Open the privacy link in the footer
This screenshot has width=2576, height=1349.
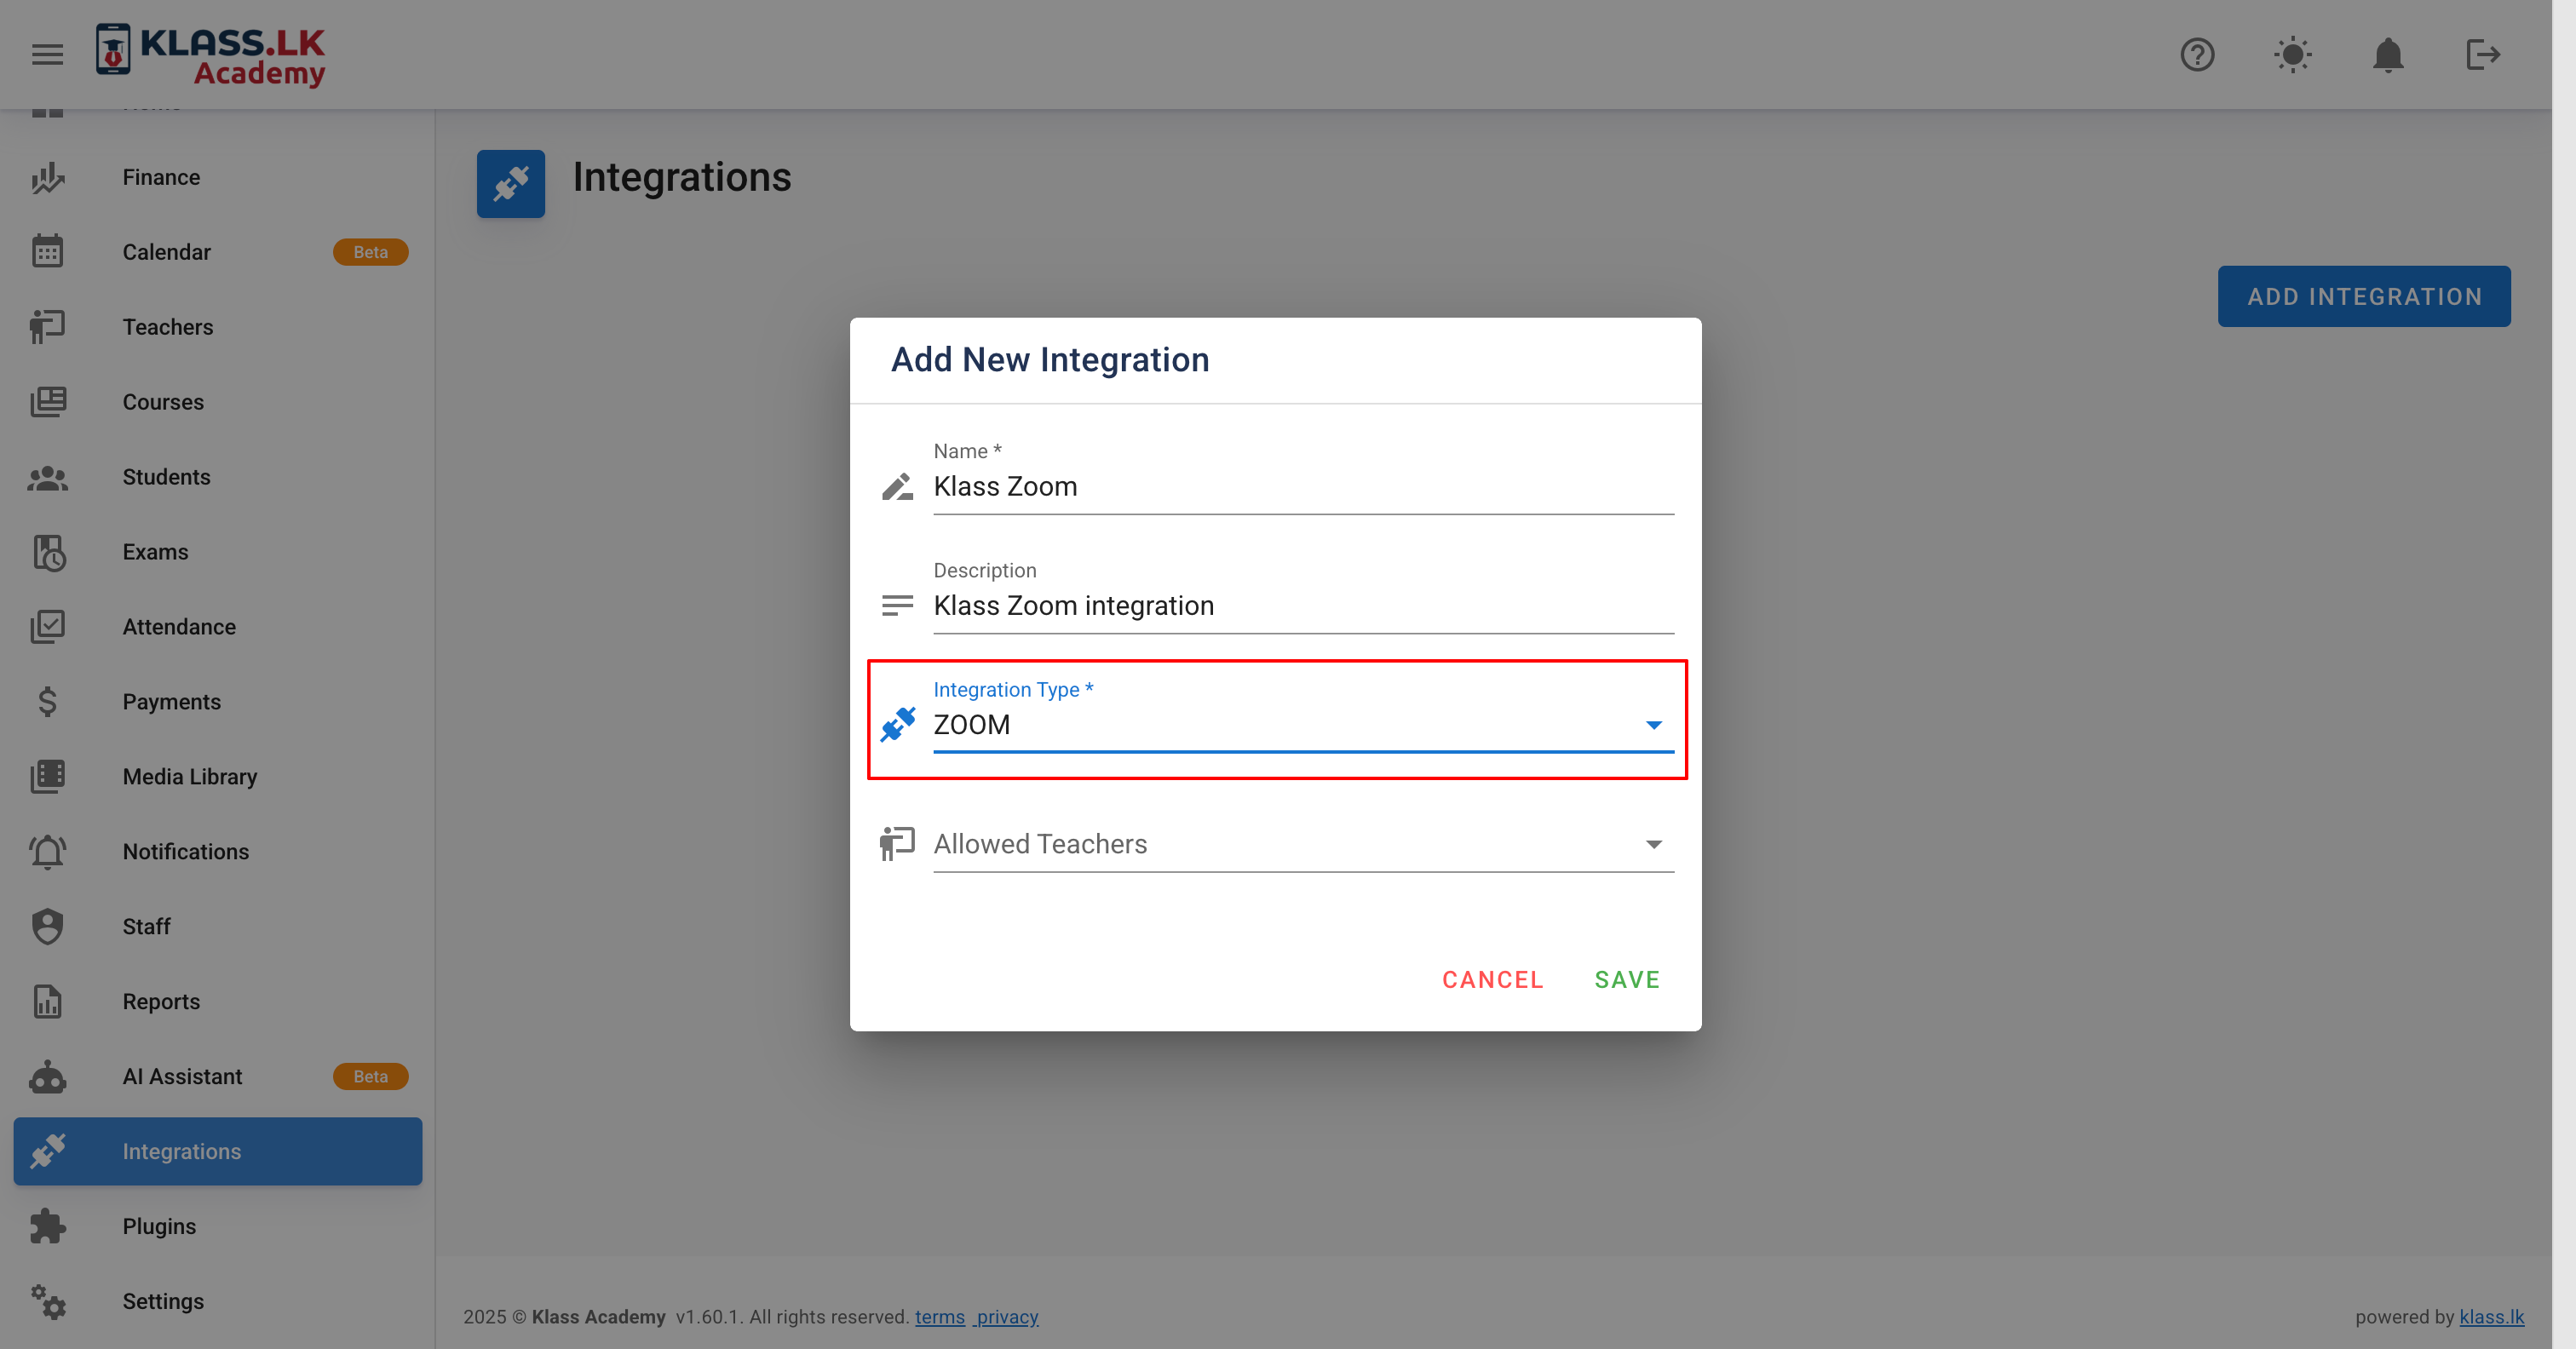[x=1006, y=1317]
